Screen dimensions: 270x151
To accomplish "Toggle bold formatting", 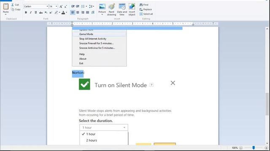I will (x=26, y=12).
